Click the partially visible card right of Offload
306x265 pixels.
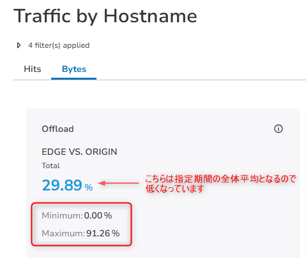pos(305,183)
